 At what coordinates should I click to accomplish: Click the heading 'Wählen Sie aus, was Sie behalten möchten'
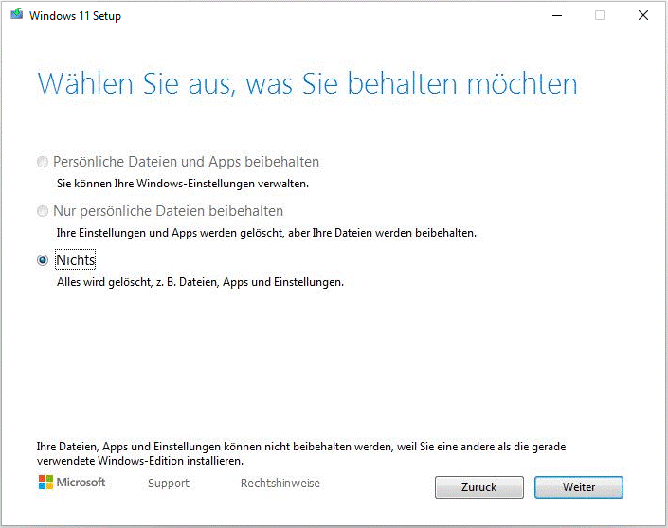click(308, 83)
